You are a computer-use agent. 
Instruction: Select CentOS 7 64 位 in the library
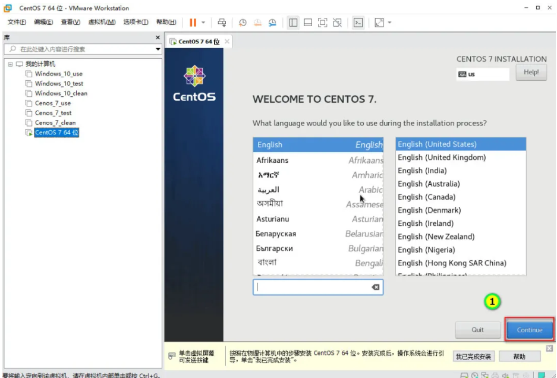[x=57, y=133]
